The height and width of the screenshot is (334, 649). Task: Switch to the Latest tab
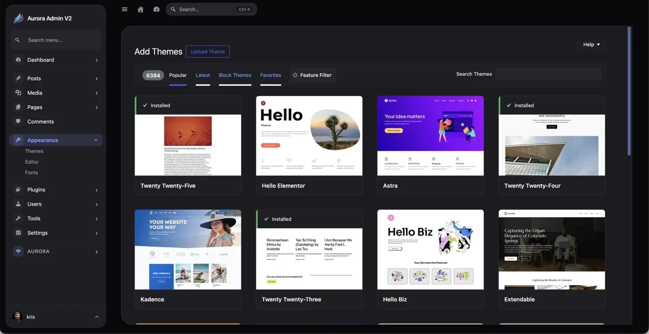pos(203,75)
